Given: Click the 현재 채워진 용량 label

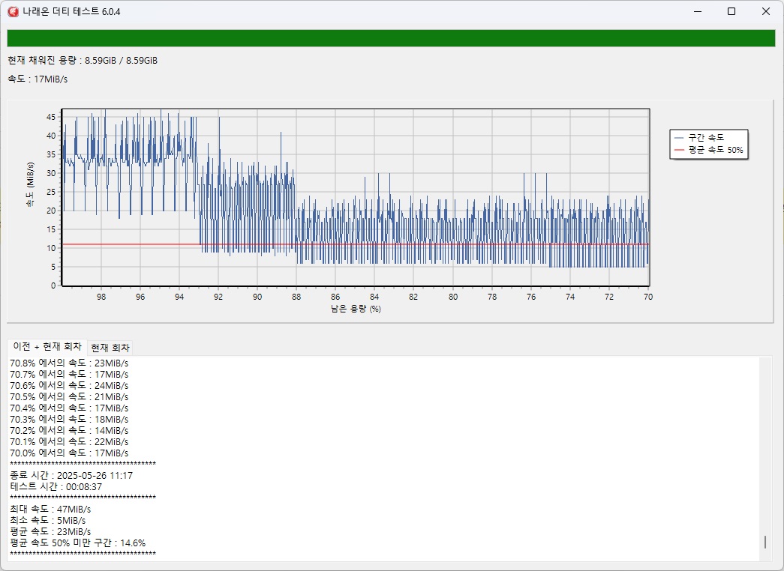Looking at the screenshot, I should point(83,60).
